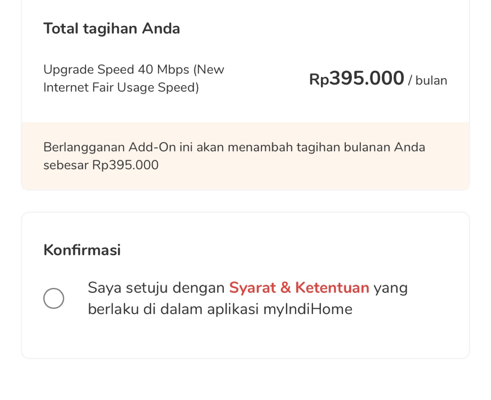
Task: Click the word myIndiHome in the agreement
Action: [319, 309]
